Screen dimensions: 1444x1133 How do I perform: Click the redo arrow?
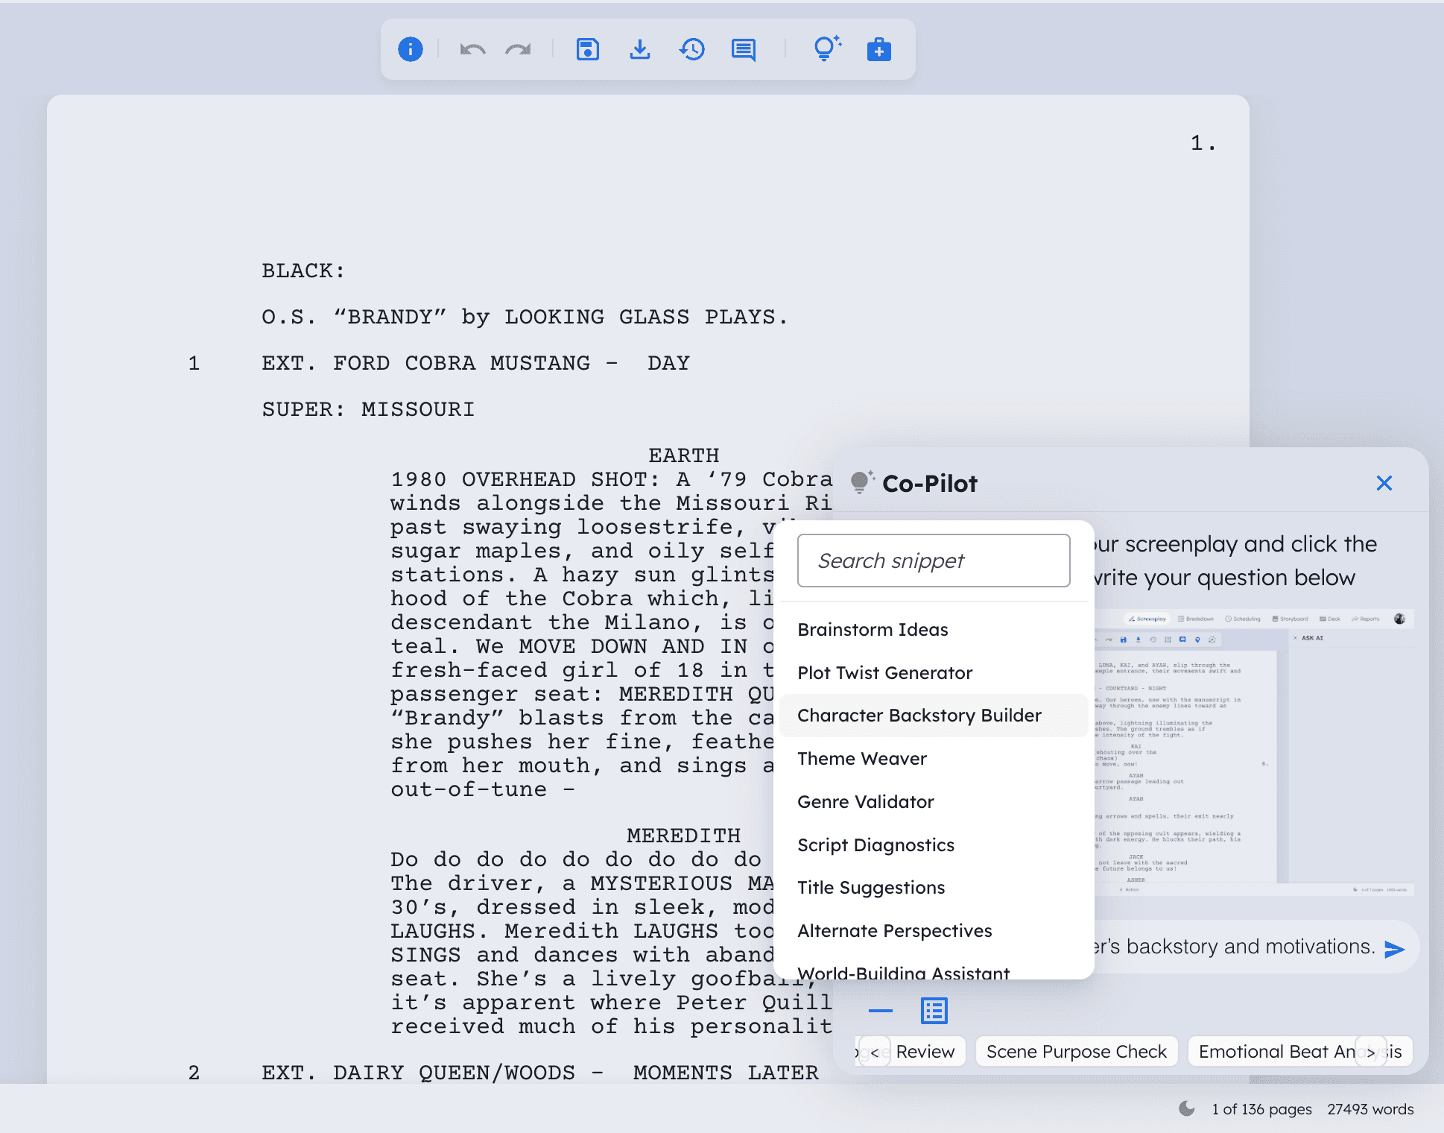[518, 49]
